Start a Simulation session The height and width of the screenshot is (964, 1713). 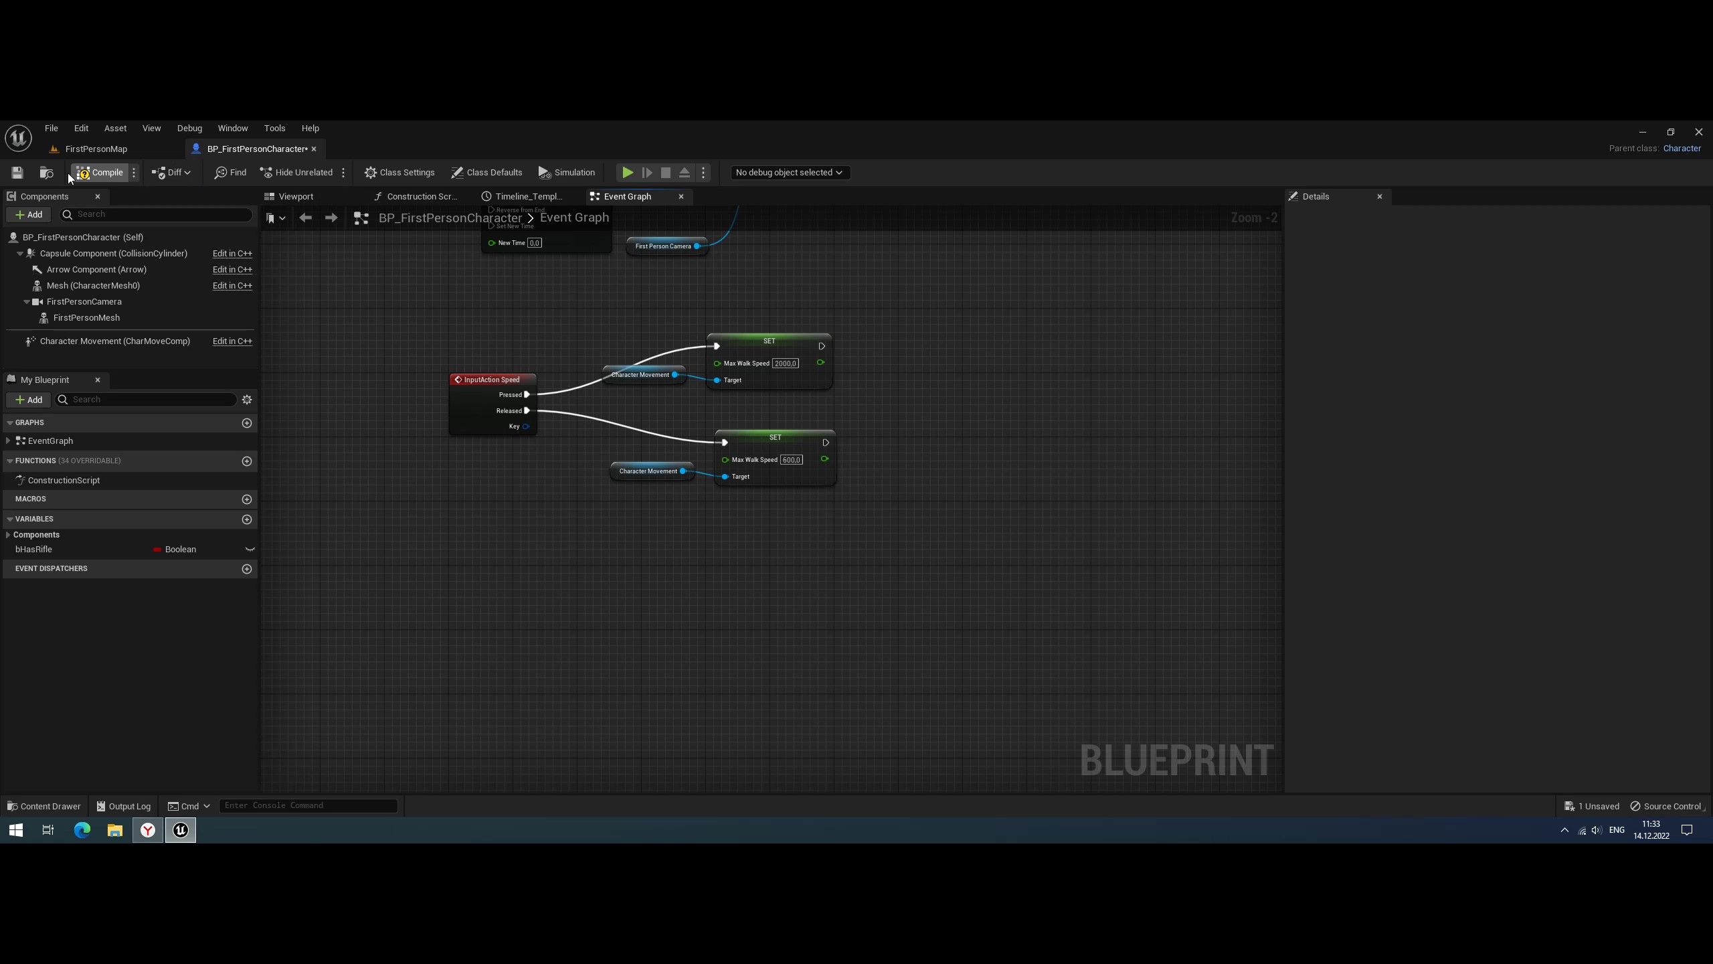(x=566, y=172)
